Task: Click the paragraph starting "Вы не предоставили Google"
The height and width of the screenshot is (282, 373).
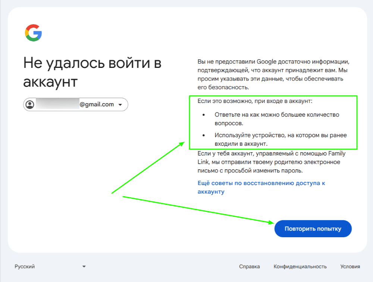Action: [x=273, y=74]
